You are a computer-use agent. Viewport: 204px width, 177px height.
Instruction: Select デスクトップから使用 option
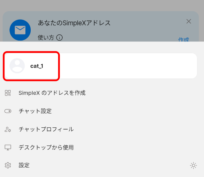click(46, 147)
